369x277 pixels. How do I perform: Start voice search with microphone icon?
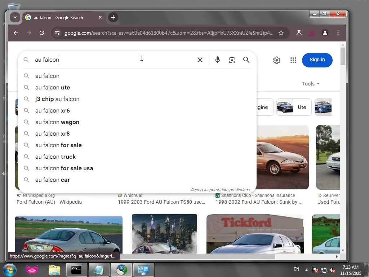tap(218, 60)
